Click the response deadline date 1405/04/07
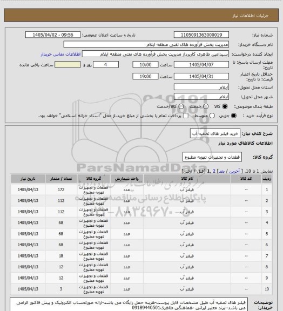The width and height of the screenshot is (283, 311). tap(201, 65)
